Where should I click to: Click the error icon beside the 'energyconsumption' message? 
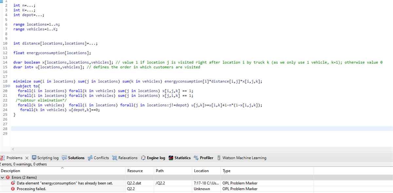(13, 183)
